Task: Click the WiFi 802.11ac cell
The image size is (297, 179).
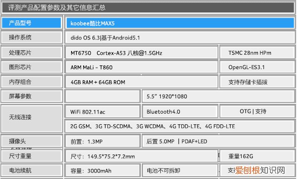Action: click(103, 111)
